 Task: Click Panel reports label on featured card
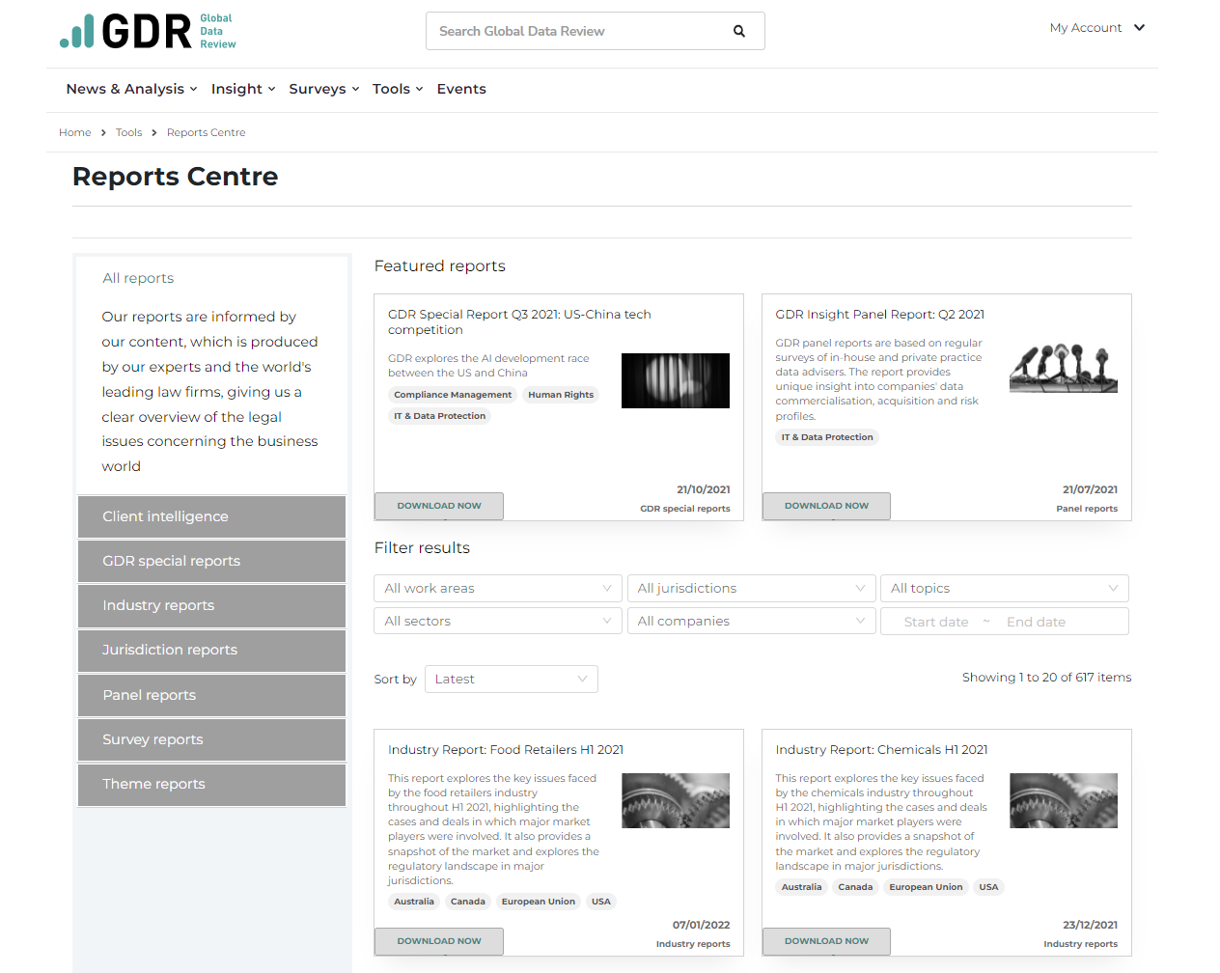click(1087, 509)
